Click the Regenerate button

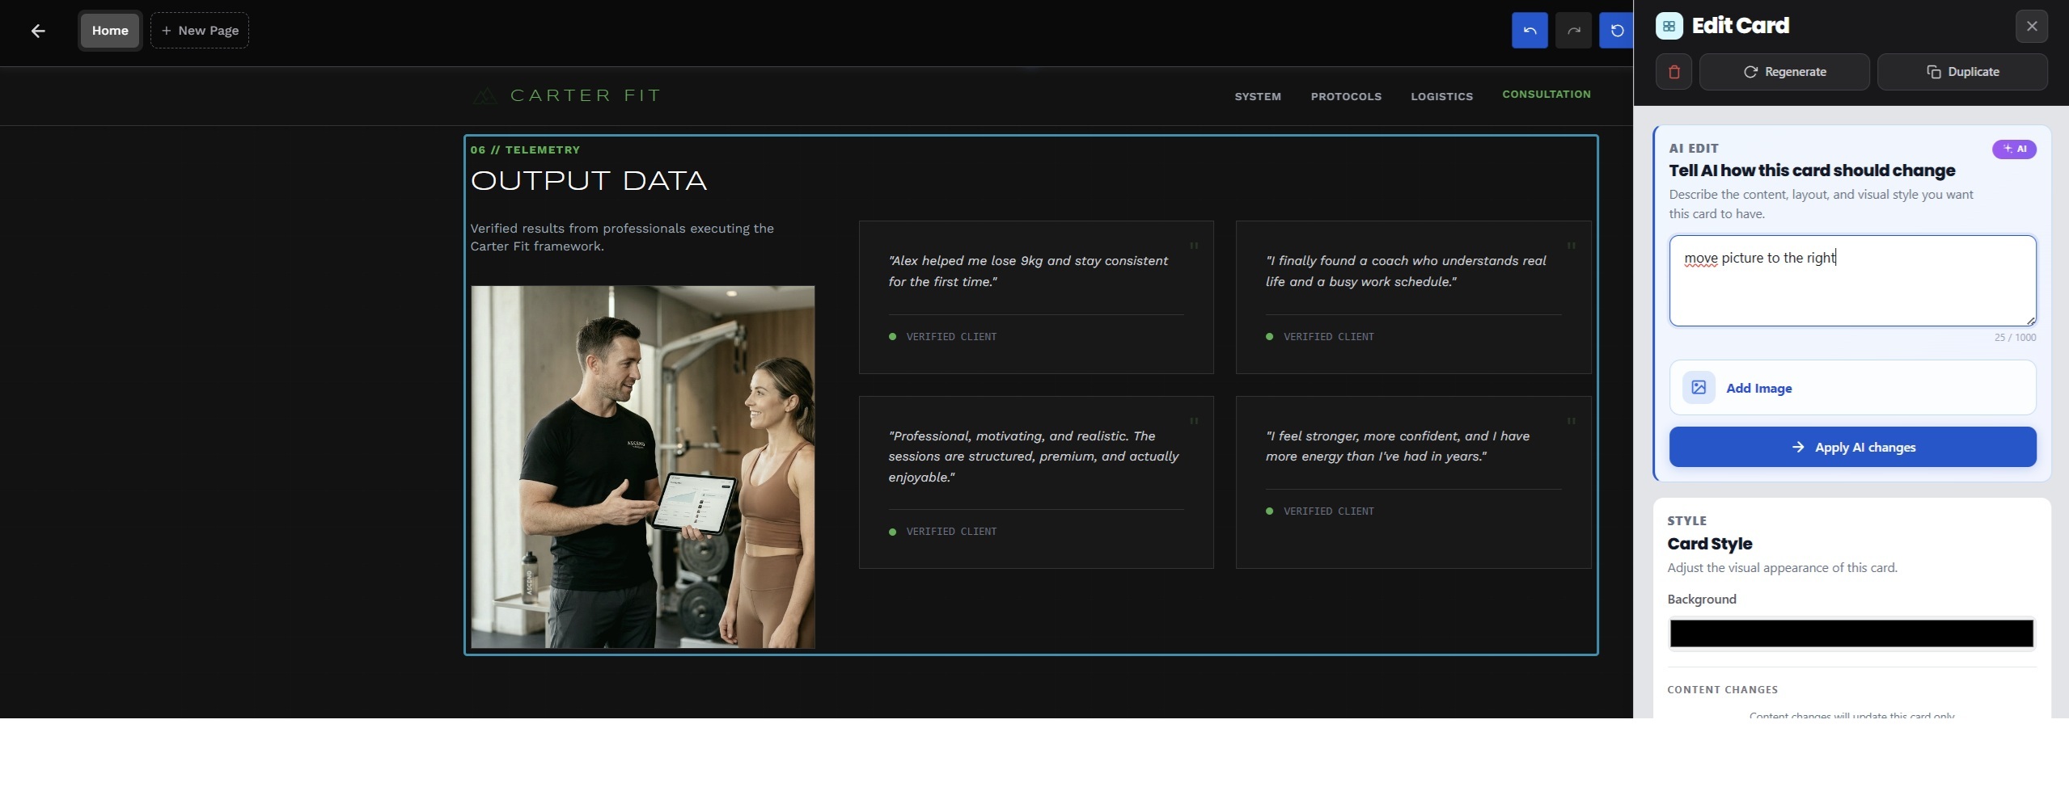coord(1783,72)
